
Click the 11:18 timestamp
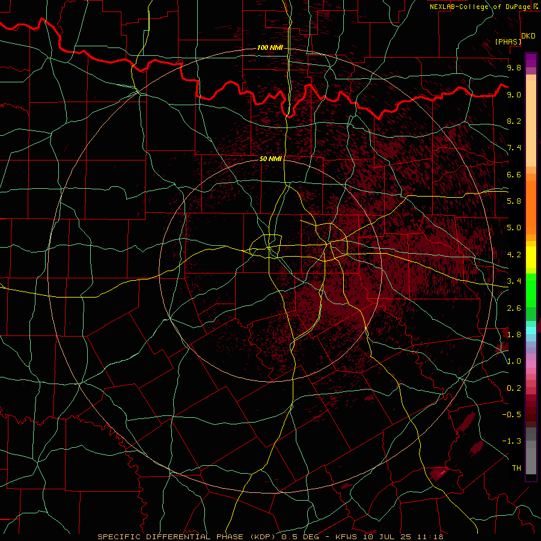431,537
